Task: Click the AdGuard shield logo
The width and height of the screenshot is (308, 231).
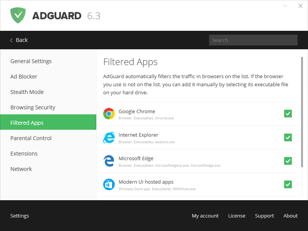Action: 18,15
